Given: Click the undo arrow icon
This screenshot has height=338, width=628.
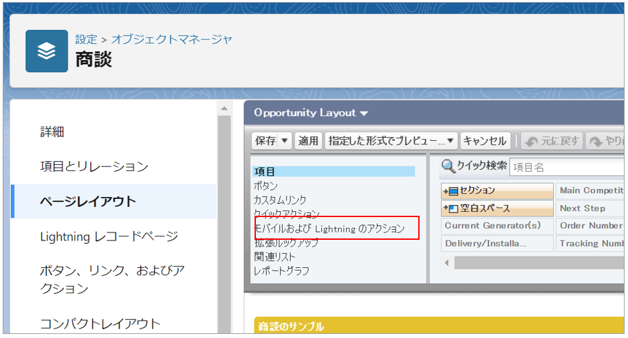Looking at the screenshot, I should 530,141.
